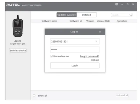Click the search magnifier icon
Viewport: 140px width, 104px height.
[x=130, y=15]
